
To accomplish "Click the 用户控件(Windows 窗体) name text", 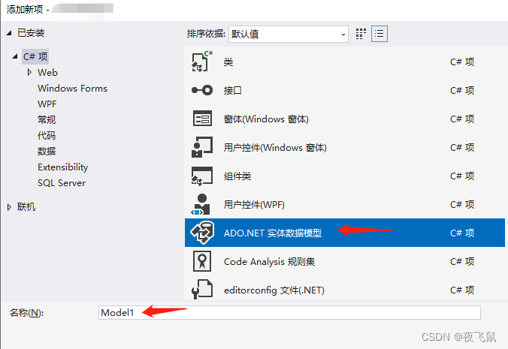I will coord(275,148).
